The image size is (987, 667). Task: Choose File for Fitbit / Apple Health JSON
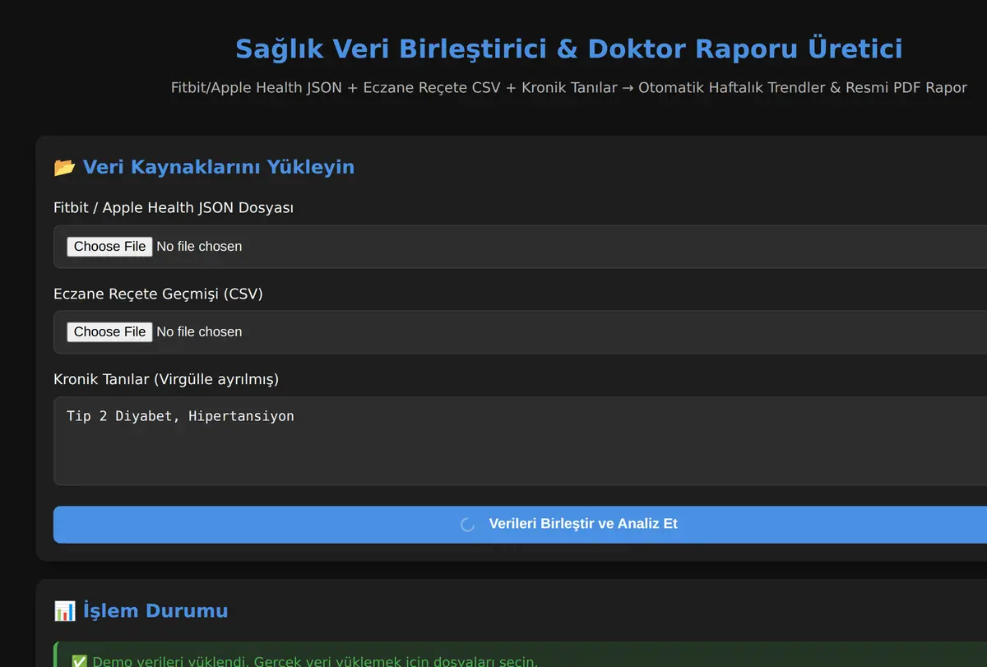109,247
